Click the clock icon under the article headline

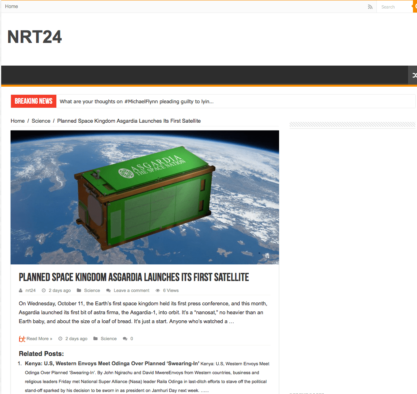[44, 290]
